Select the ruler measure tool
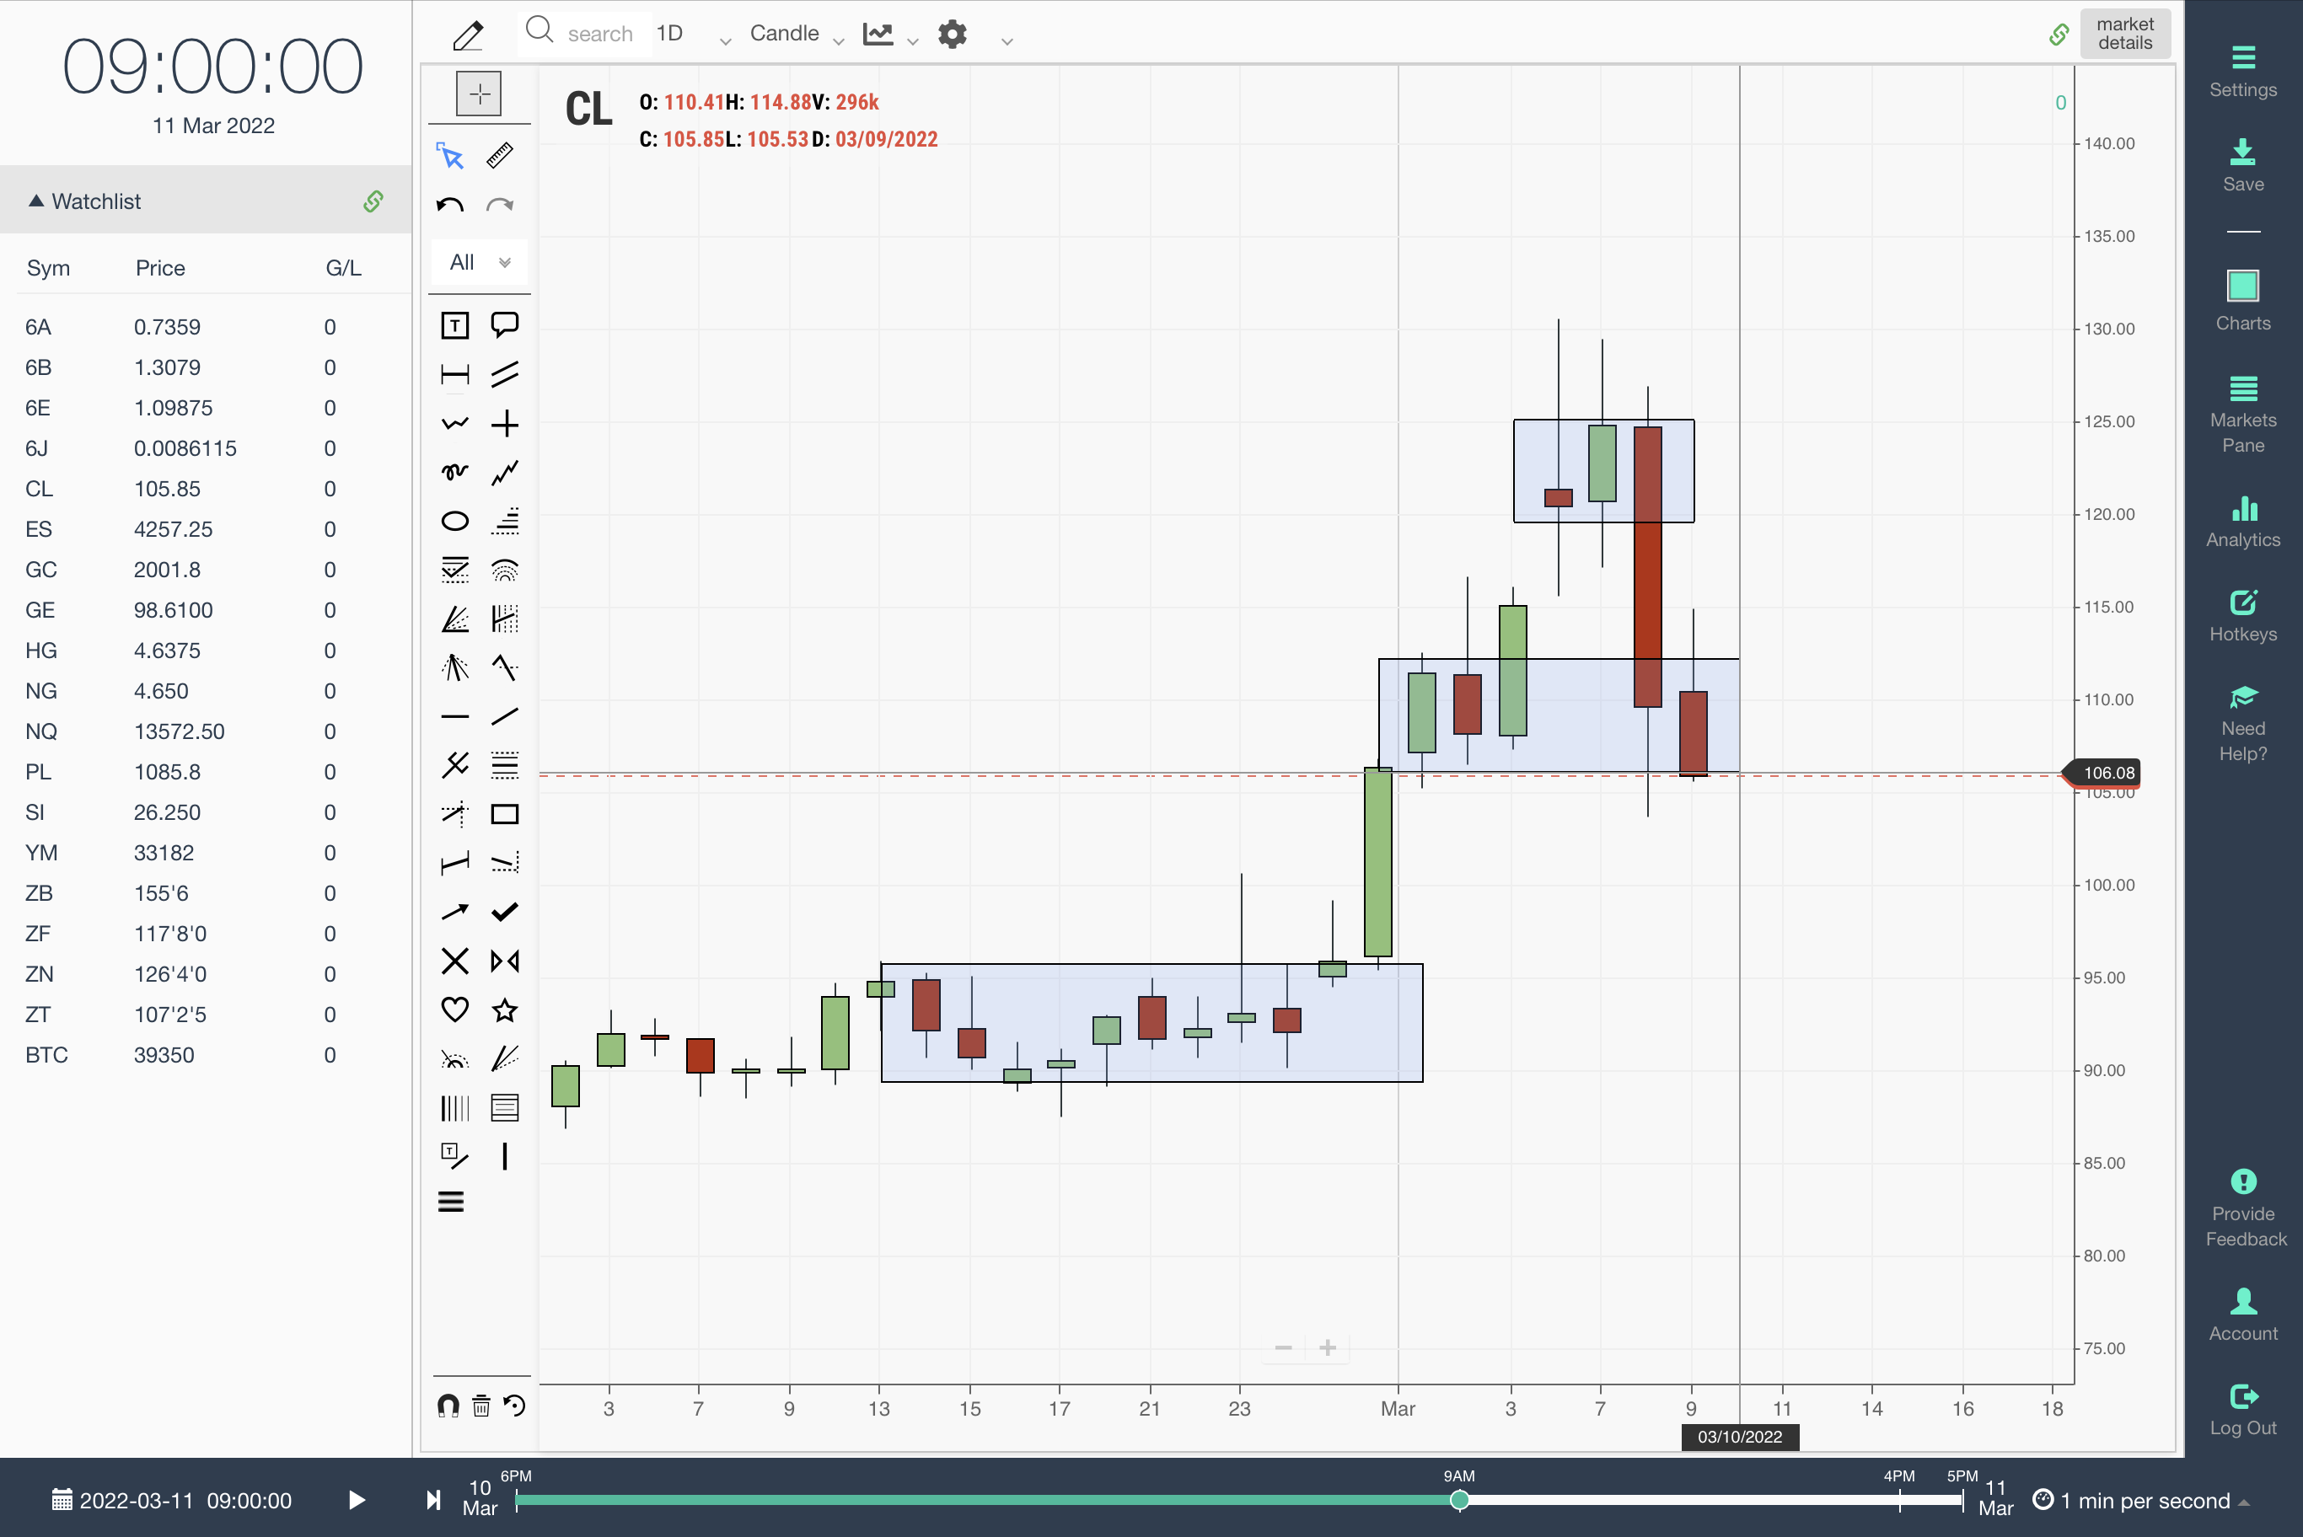Screen dimensions: 2303x1537 500,156
